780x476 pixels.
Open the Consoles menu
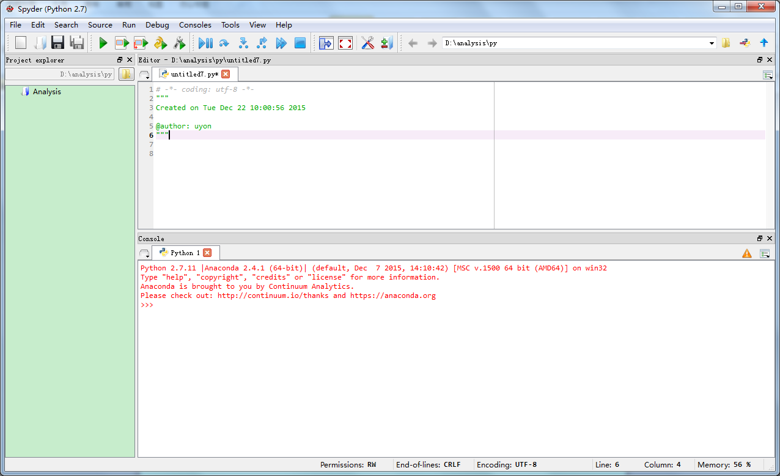click(x=195, y=25)
